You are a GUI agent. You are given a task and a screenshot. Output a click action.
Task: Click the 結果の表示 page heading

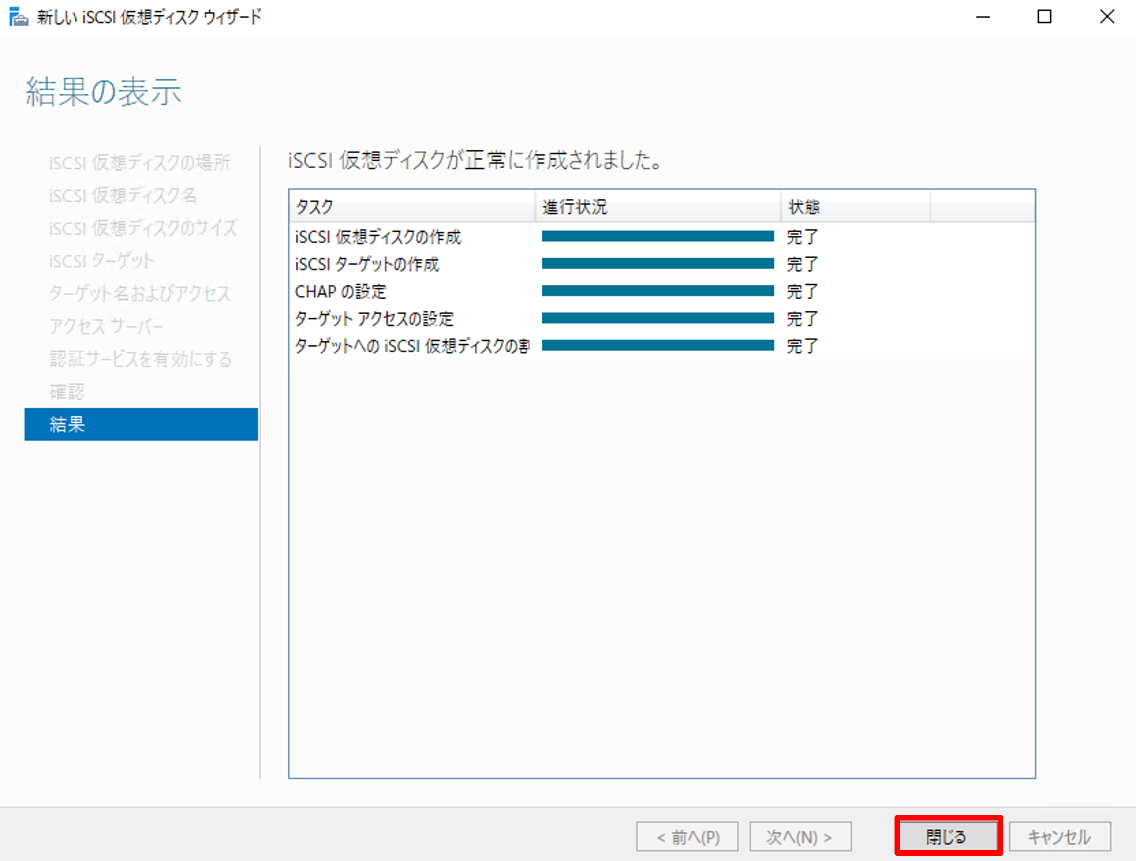click(103, 92)
